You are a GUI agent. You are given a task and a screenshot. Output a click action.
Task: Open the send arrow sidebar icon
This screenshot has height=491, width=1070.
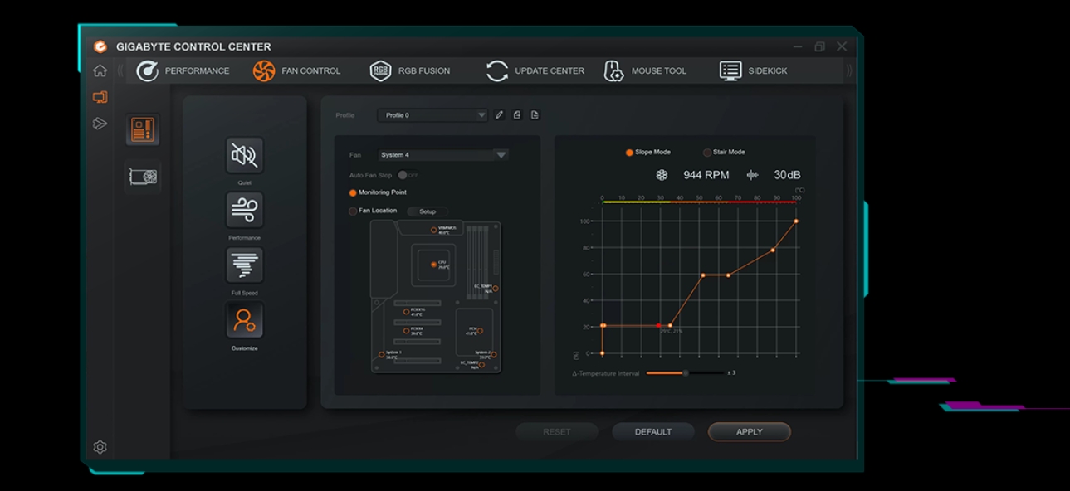100,124
